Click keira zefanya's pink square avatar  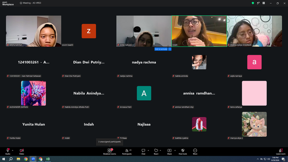click(254, 93)
